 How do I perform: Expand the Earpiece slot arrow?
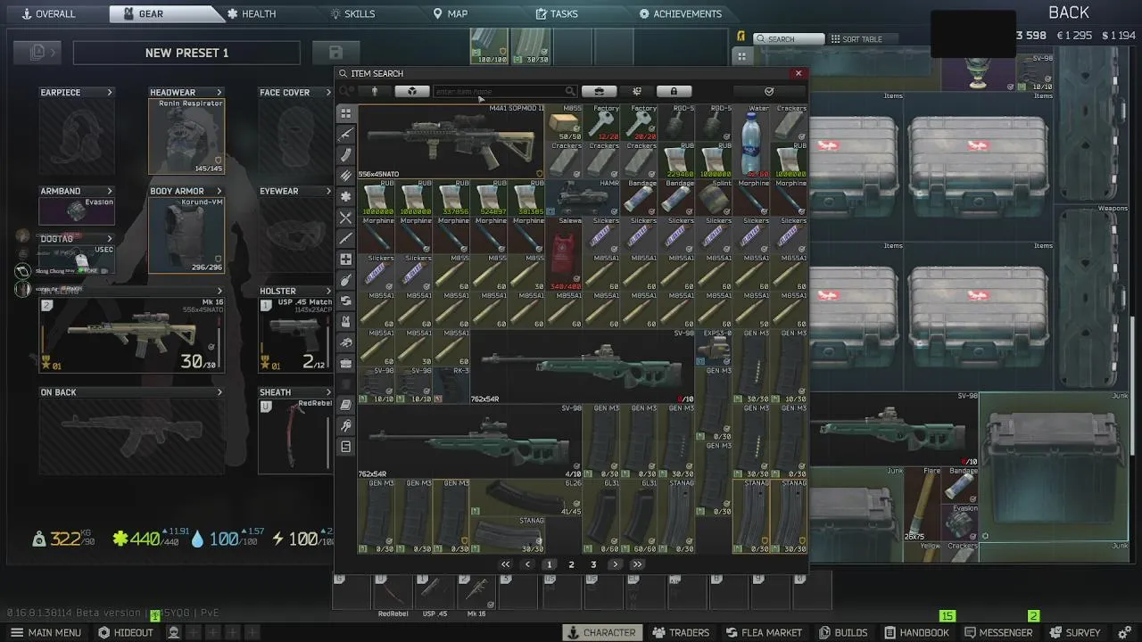(x=110, y=93)
